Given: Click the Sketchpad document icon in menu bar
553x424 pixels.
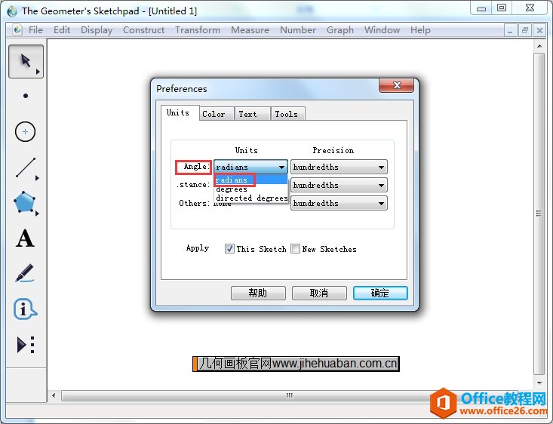Looking at the screenshot, I should 17,30.
